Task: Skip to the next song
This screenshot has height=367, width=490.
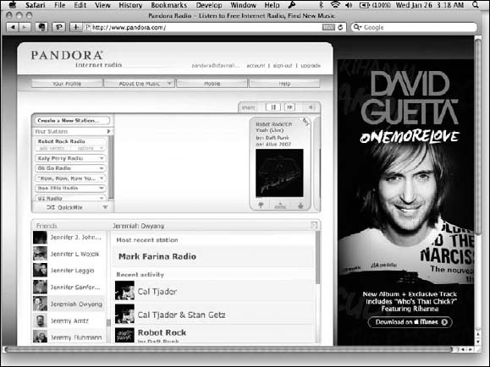Action: (x=289, y=107)
